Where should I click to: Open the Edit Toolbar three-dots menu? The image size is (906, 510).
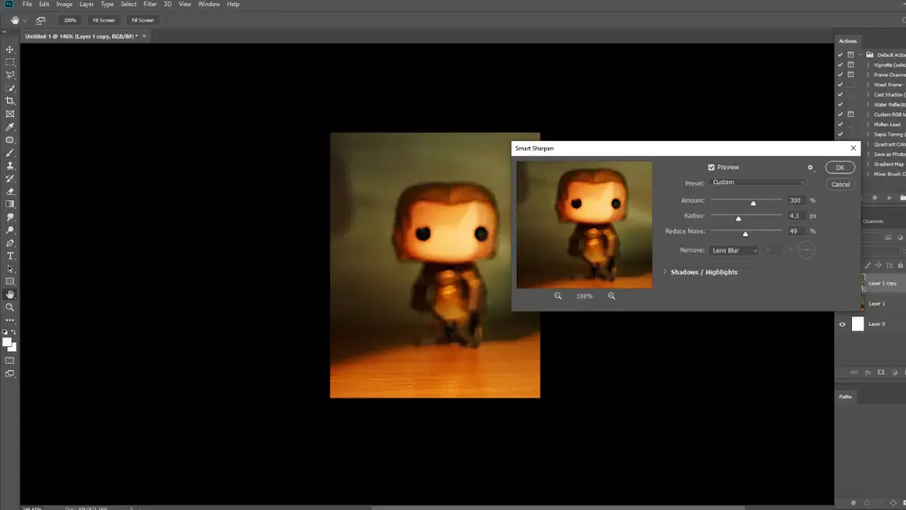(10, 320)
